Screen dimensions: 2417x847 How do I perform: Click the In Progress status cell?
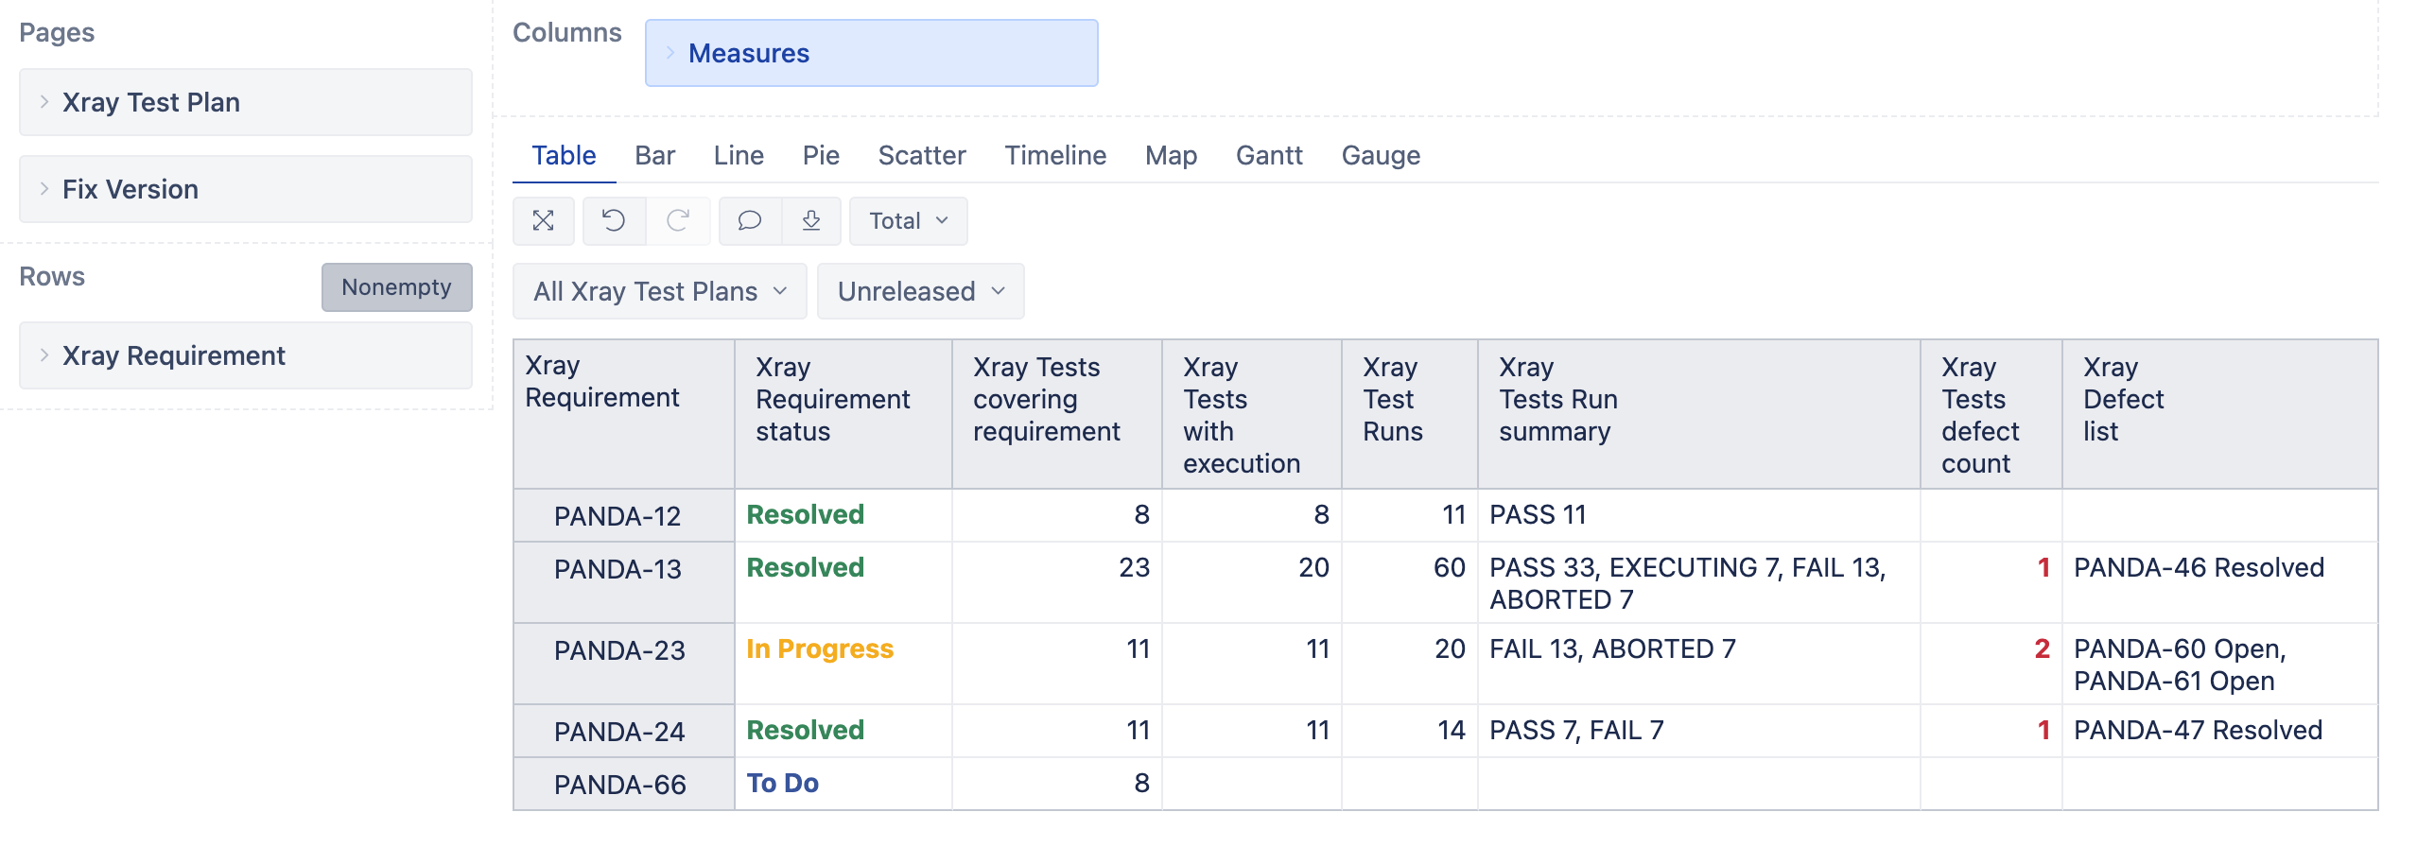[843, 664]
